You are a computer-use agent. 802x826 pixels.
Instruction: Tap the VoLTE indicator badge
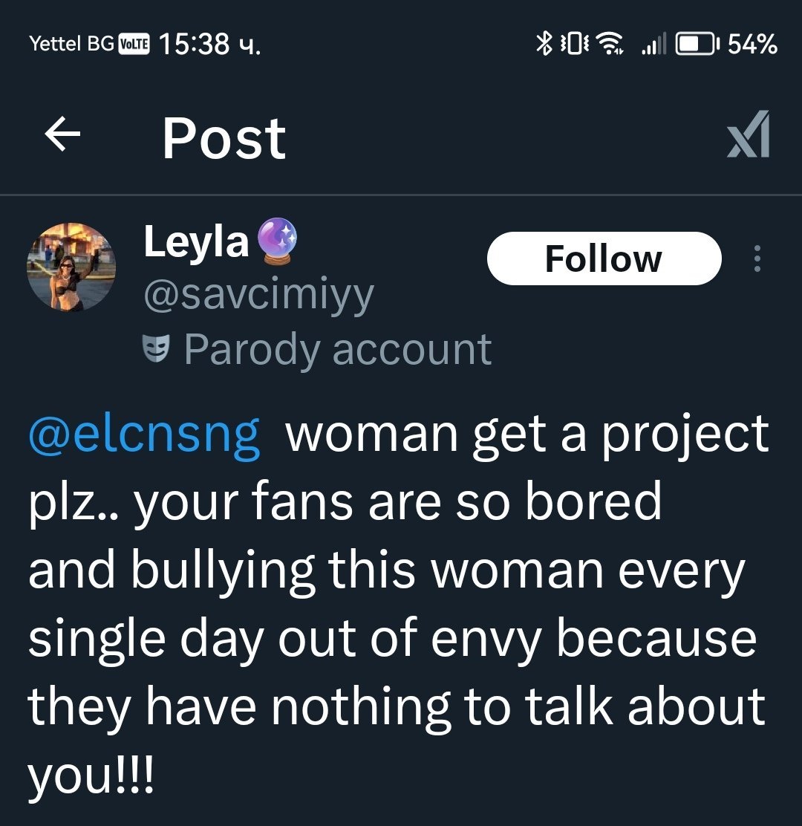(x=134, y=44)
